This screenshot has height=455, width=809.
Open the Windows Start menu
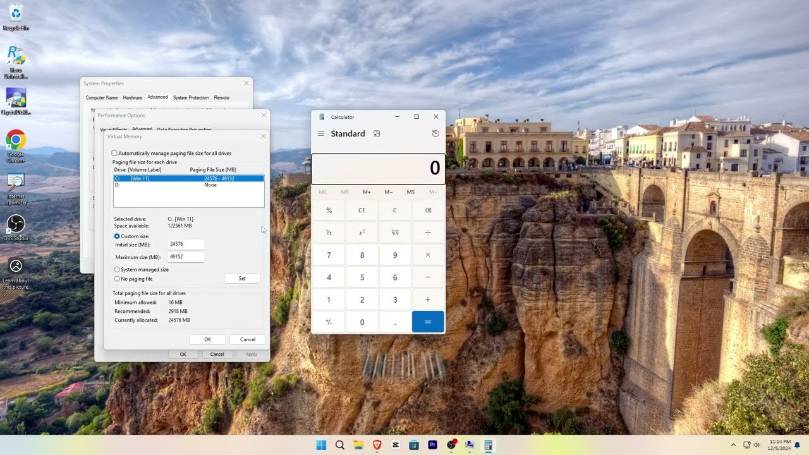point(321,445)
